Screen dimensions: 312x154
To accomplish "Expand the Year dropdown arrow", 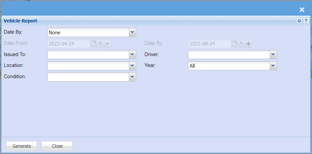I will (273, 66).
